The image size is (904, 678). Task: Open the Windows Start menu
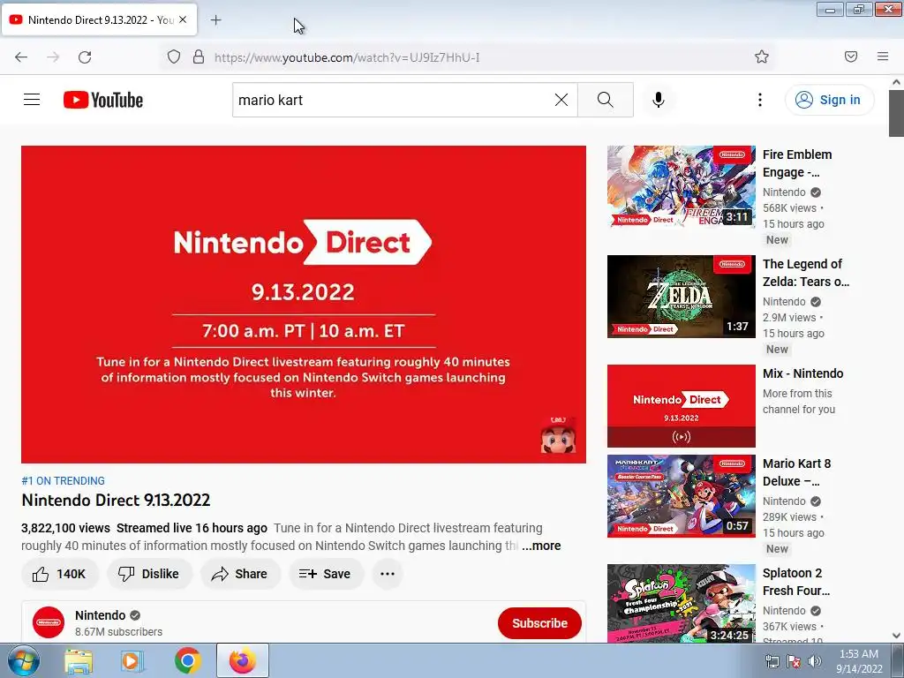click(x=23, y=660)
